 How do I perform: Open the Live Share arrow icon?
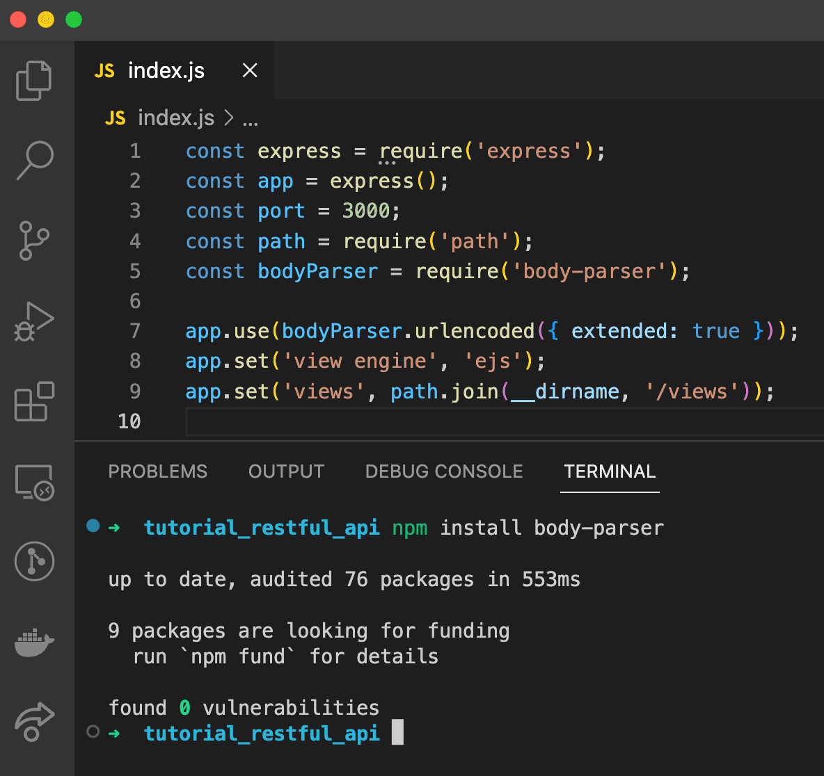(34, 722)
